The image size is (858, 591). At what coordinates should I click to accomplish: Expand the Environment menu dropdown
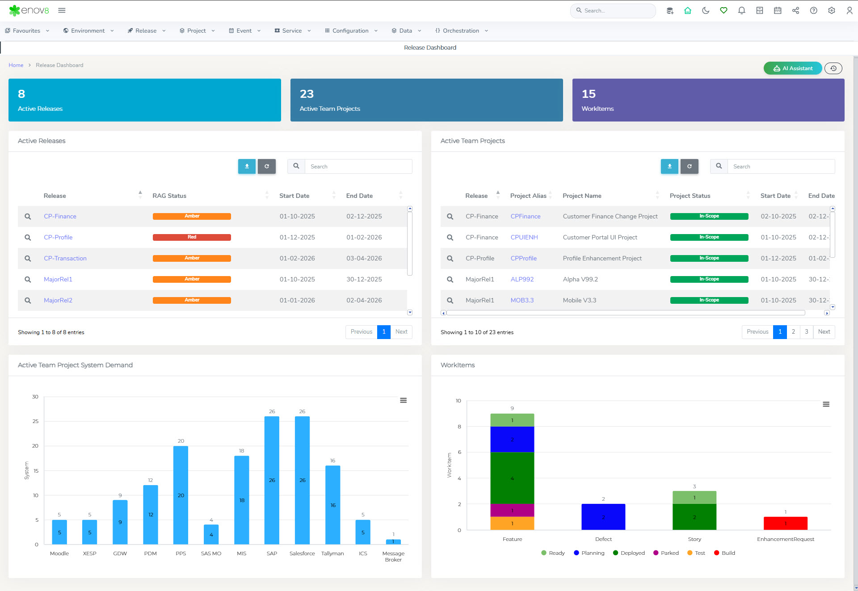(x=88, y=31)
